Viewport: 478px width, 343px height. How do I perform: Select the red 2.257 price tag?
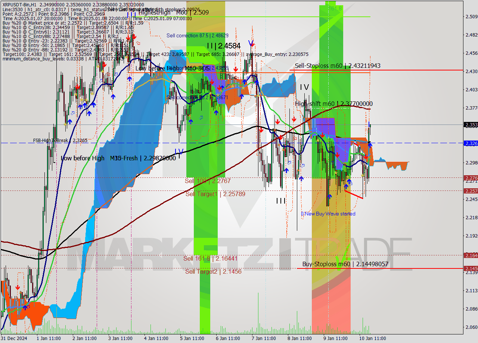pyautogui.click(x=471, y=191)
